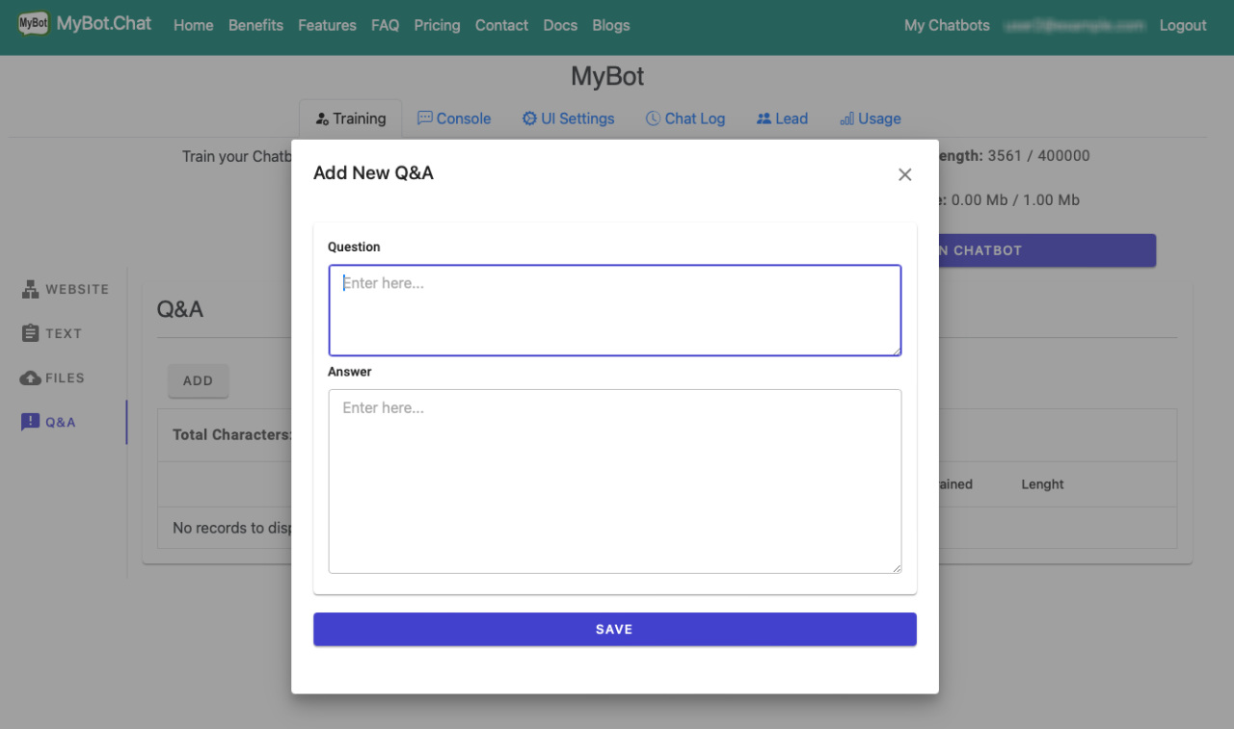Click the Console chat bubble icon

point(424,117)
